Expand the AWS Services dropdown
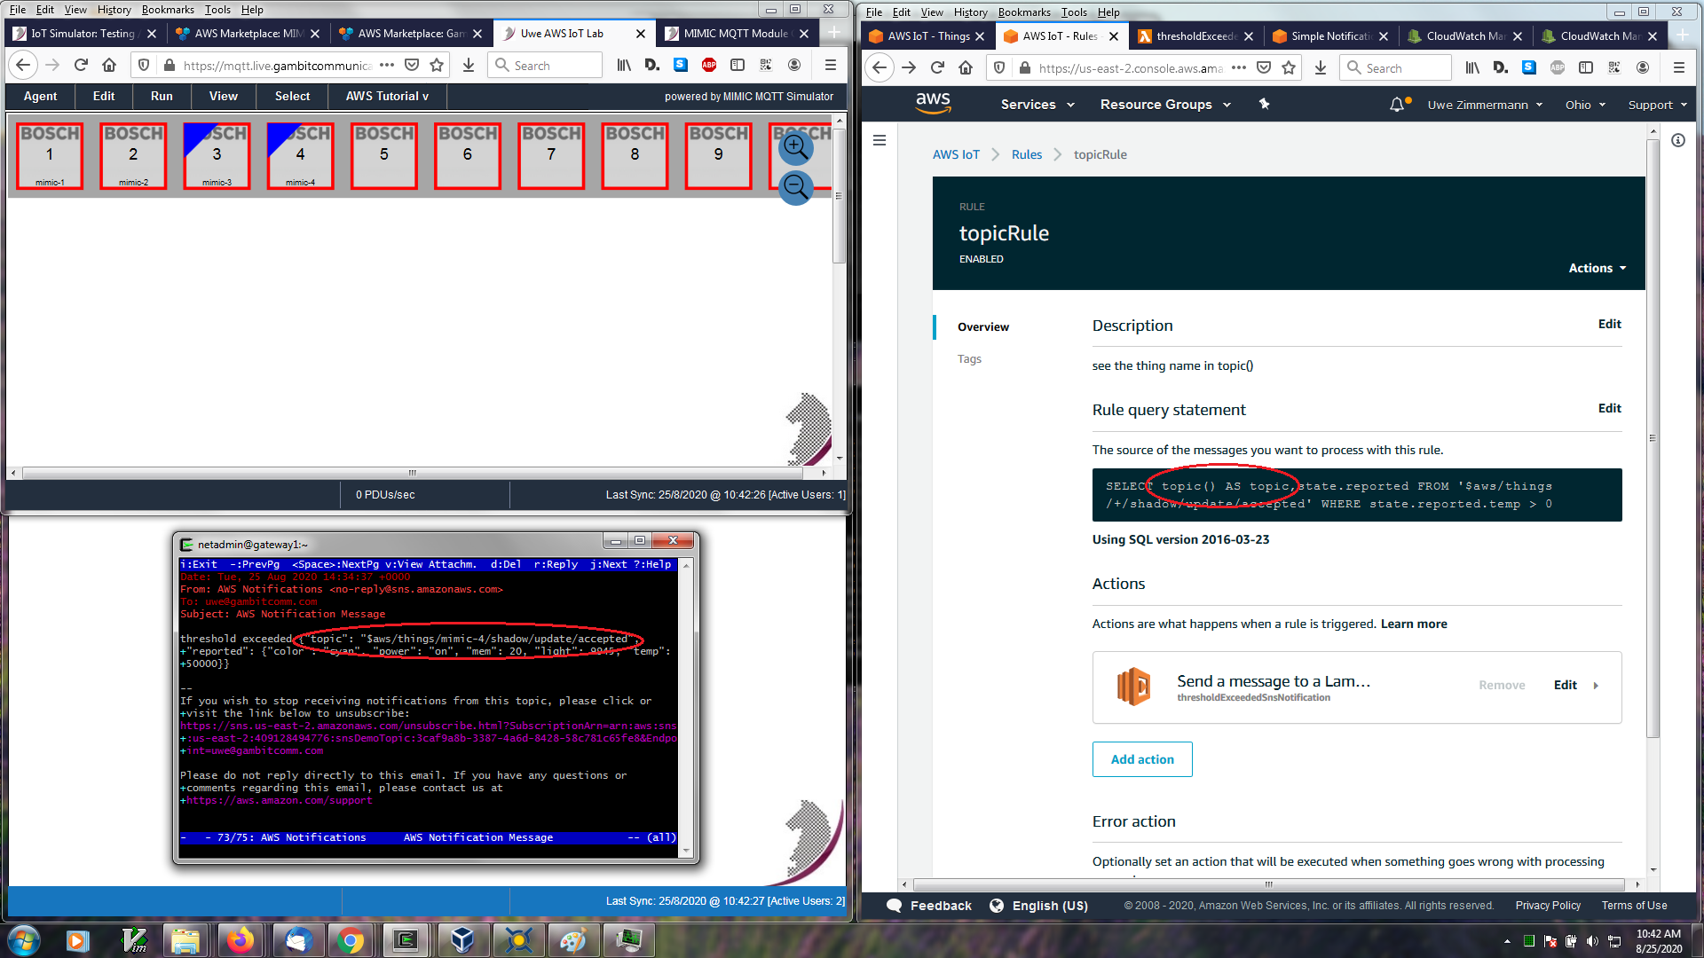The image size is (1704, 958). (x=1037, y=105)
